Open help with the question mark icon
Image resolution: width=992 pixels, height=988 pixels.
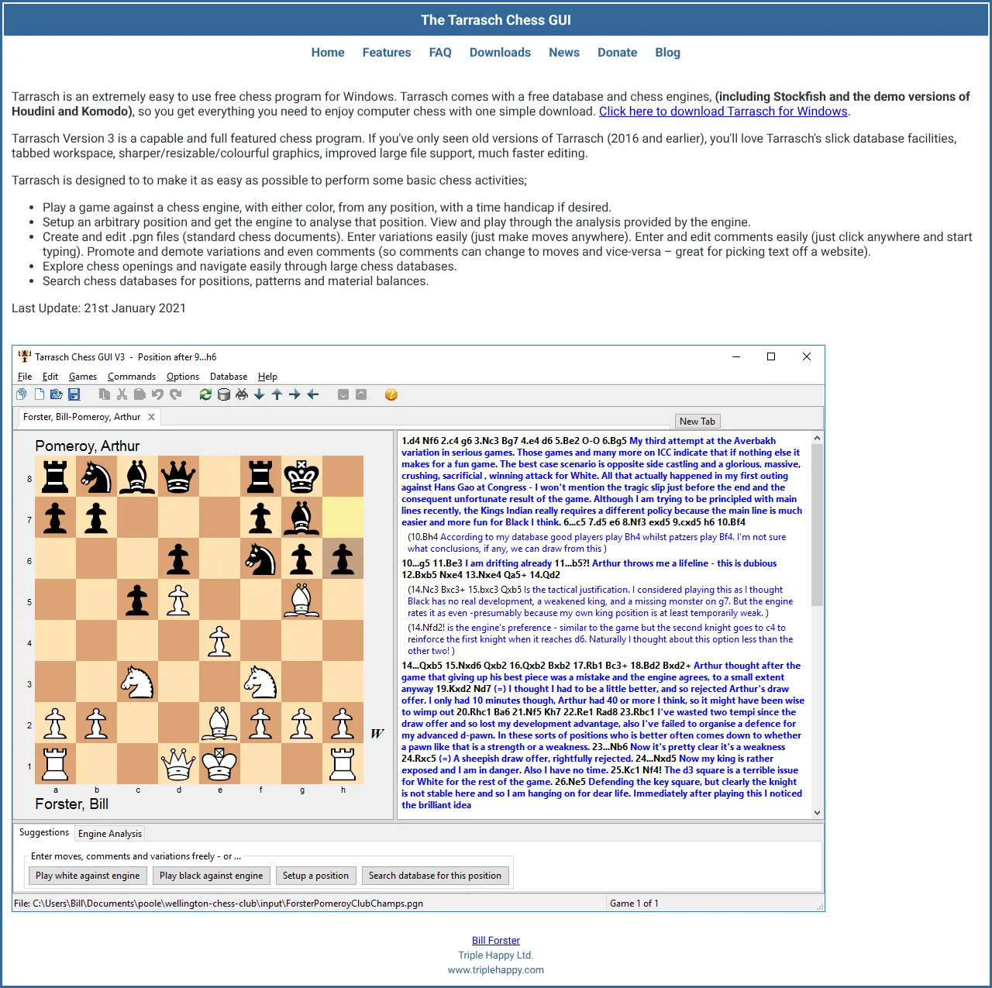tap(391, 394)
